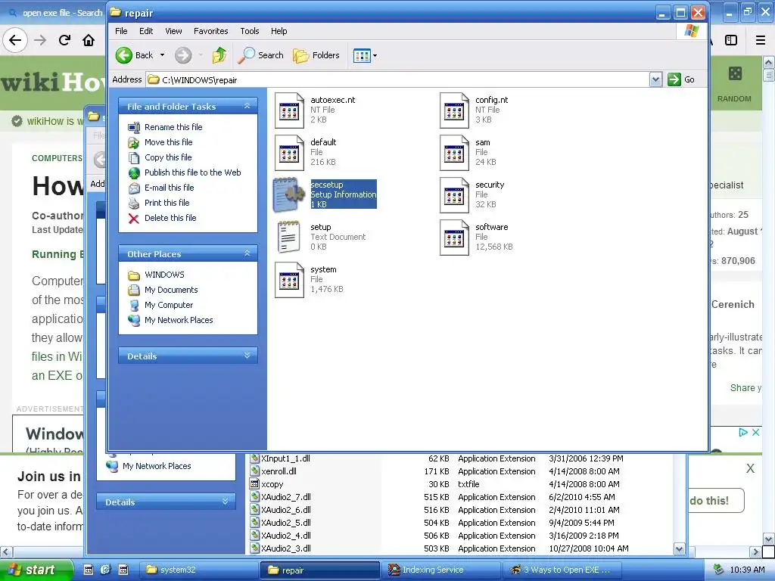Viewport: 775px width, 581px height.
Task: Select the security file icon
Action: (454, 195)
